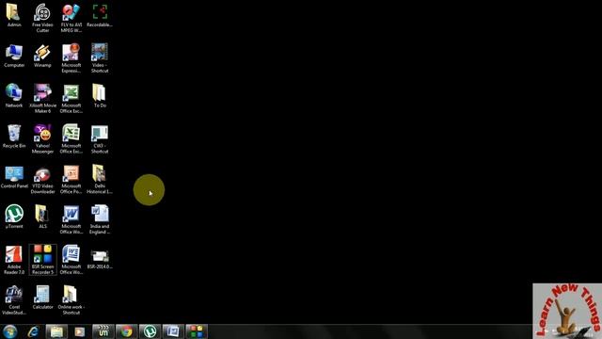Viewport: 602px width, 339px height.
Task: Launch Corel VideoStudio shortcut
Action: coord(14,300)
